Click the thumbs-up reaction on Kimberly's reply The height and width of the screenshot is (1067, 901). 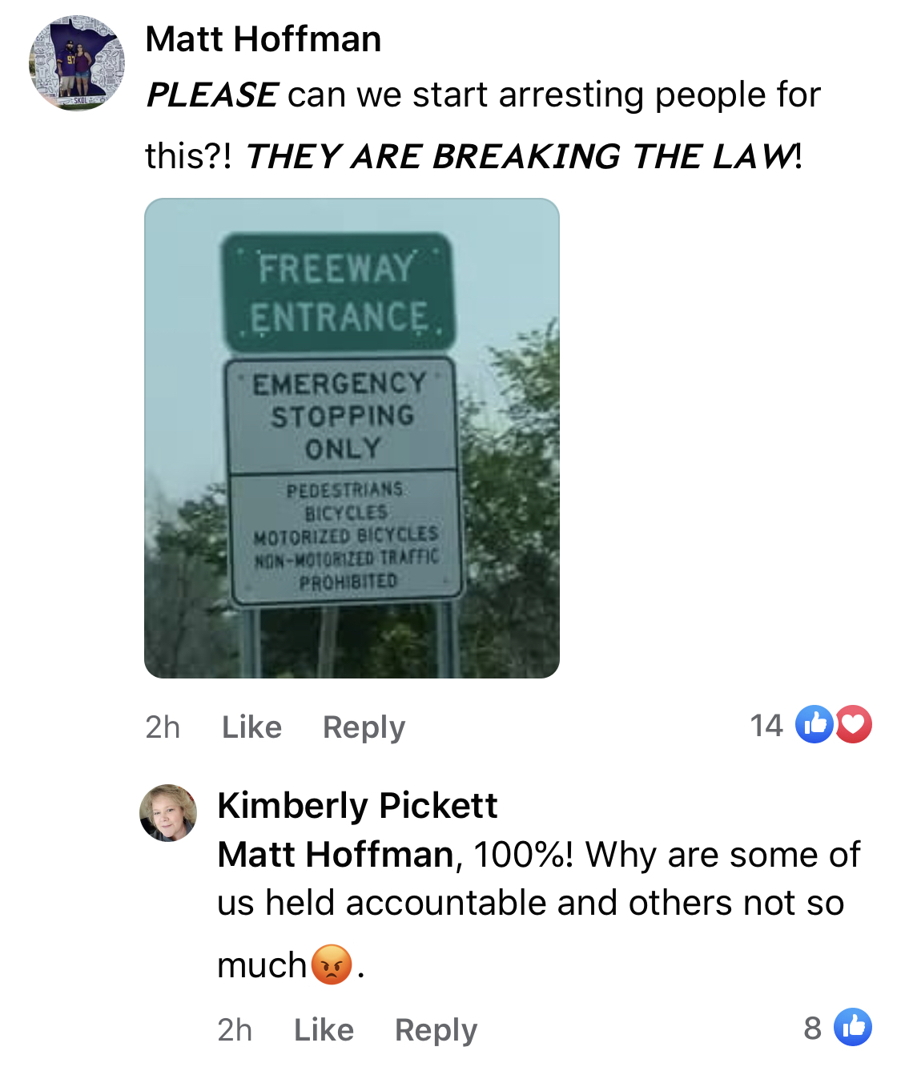point(853,1027)
